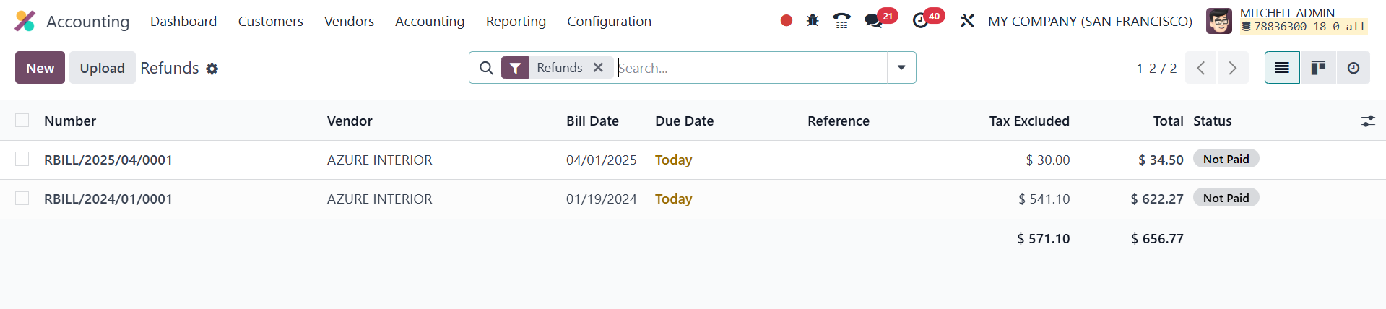Image resolution: width=1386 pixels, height=309 pixels.
Task: Open optional columns adjust dropdown
Action: pos(1368,121)
